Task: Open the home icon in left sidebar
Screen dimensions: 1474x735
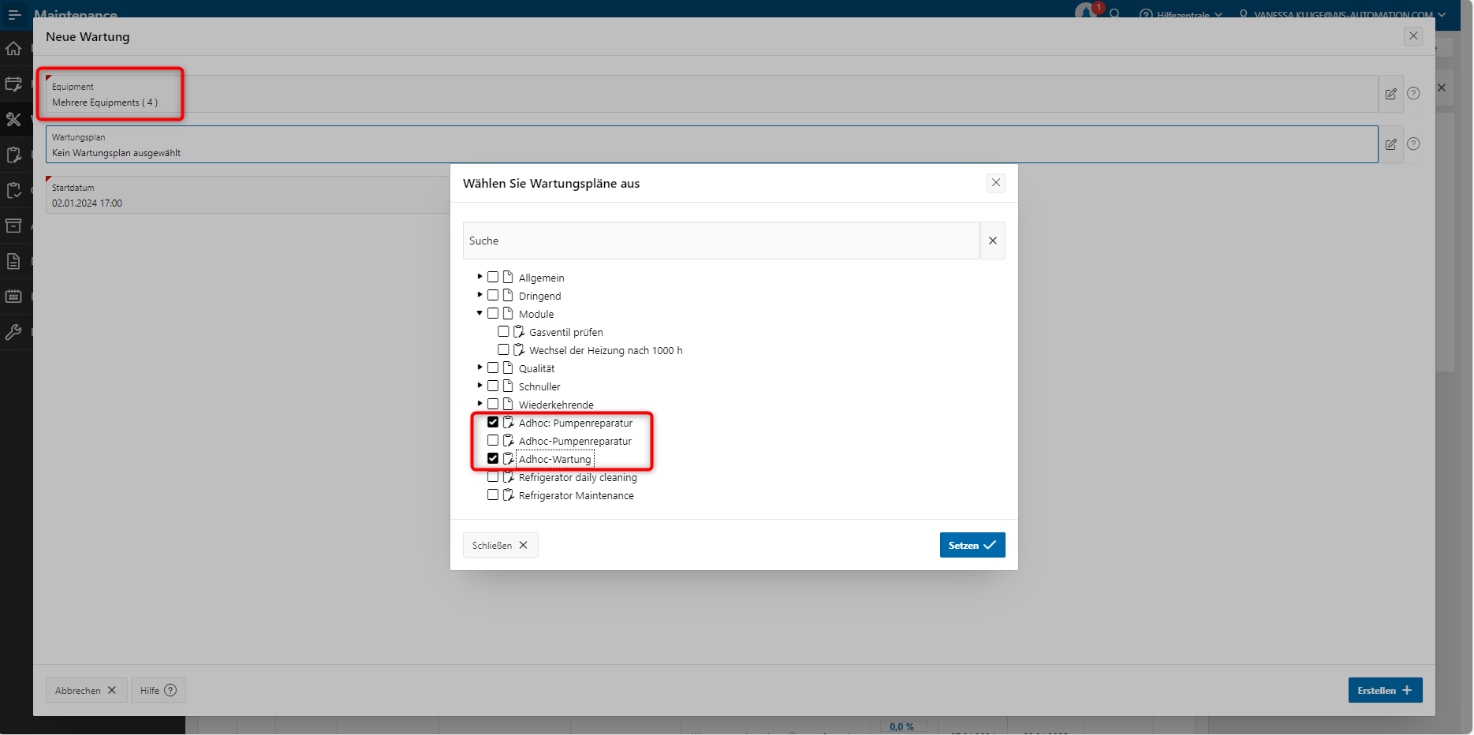Action: pos(13,49)
